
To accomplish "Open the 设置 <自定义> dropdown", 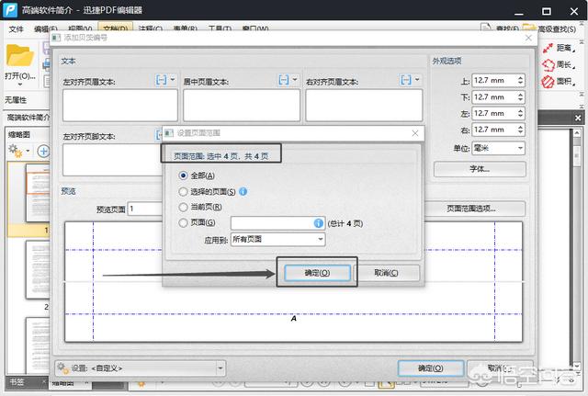I will click(141, 368).
